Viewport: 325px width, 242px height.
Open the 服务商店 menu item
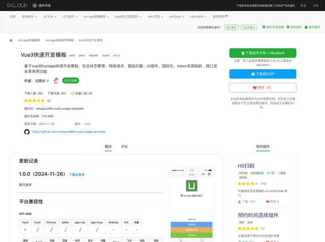point(219,17)
